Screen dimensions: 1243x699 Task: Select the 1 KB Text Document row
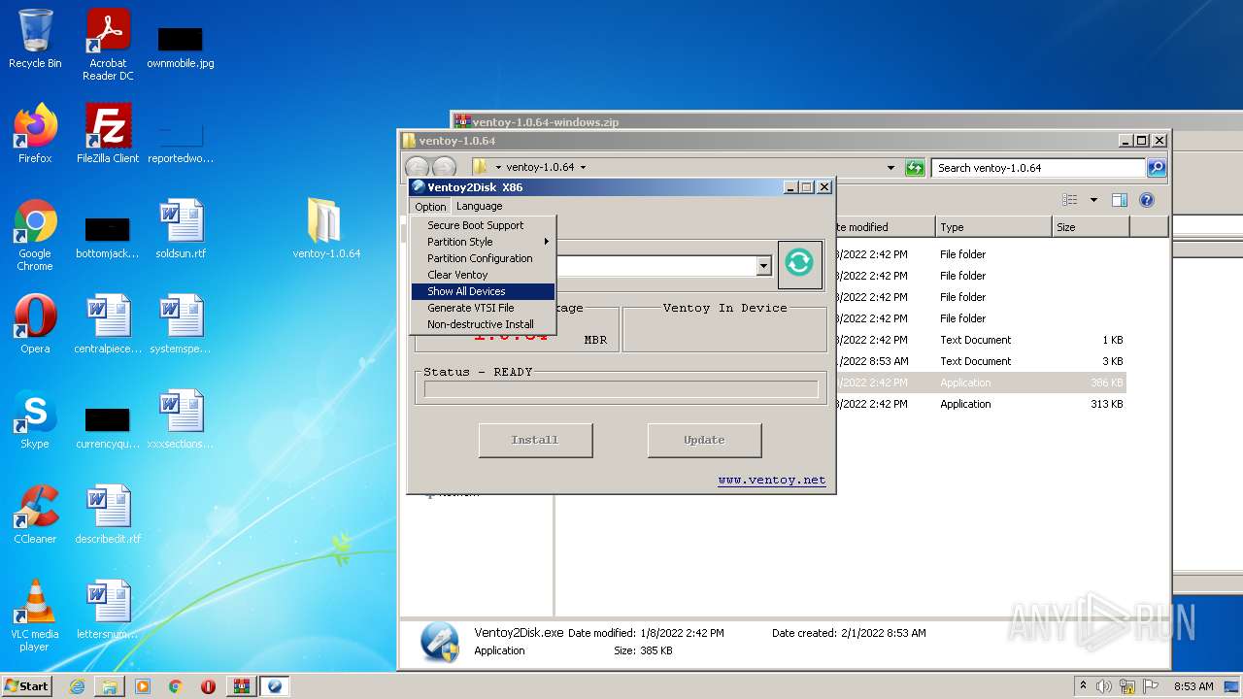981,340
